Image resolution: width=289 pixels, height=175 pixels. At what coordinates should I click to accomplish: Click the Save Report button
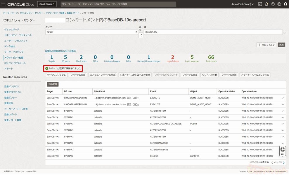click(190, 75)
